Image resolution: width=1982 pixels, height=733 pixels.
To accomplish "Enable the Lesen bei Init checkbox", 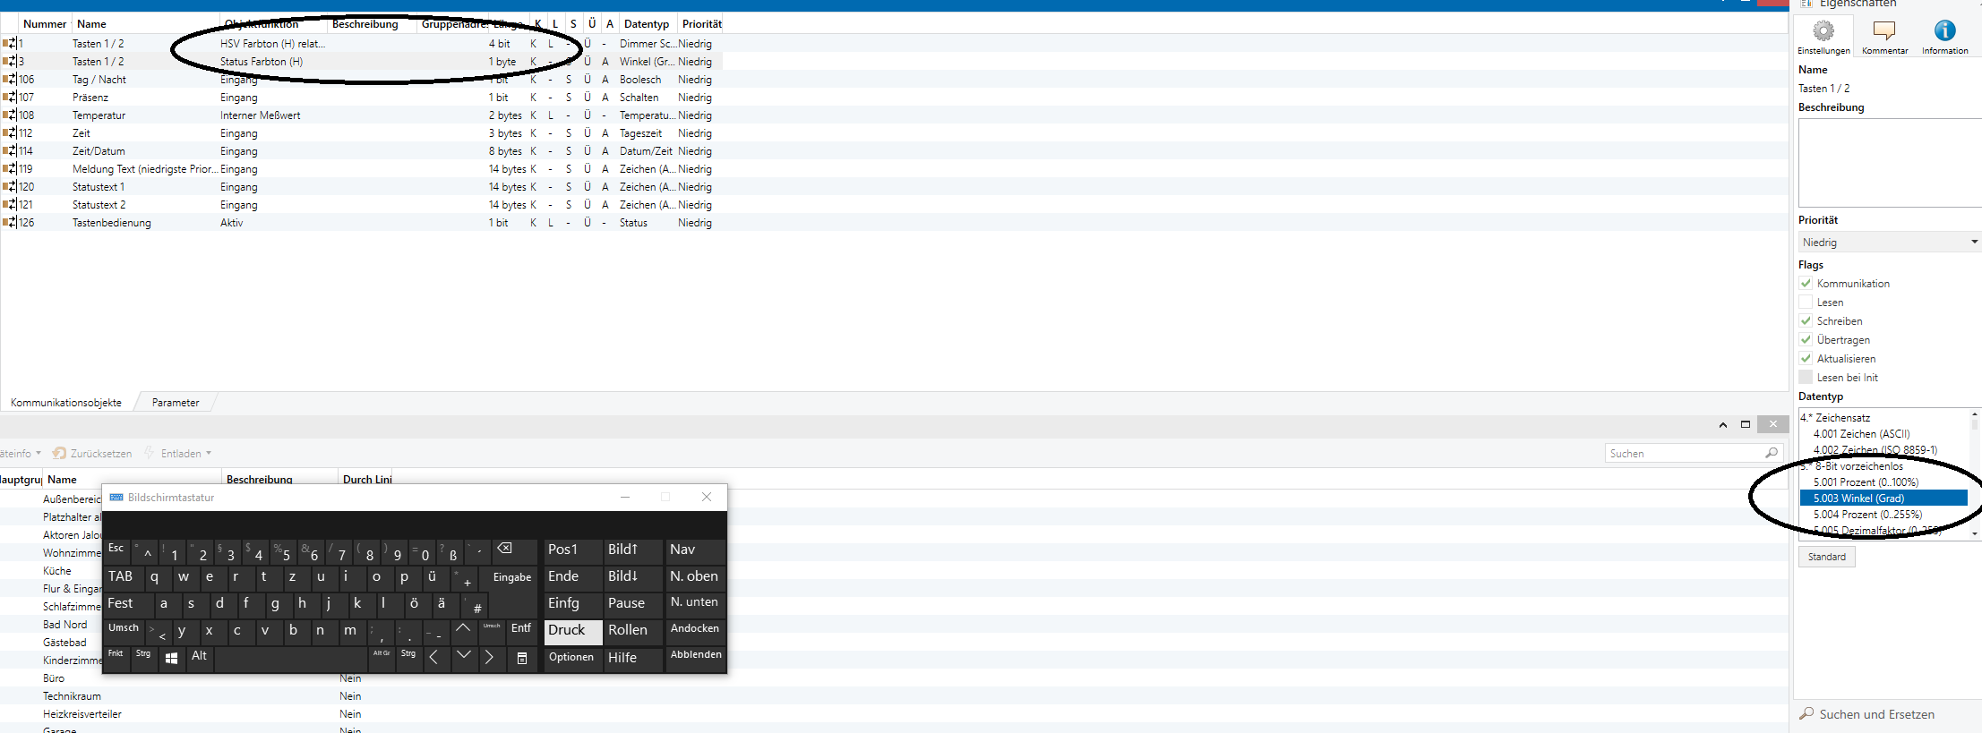I will click(x=1806, y=378).
